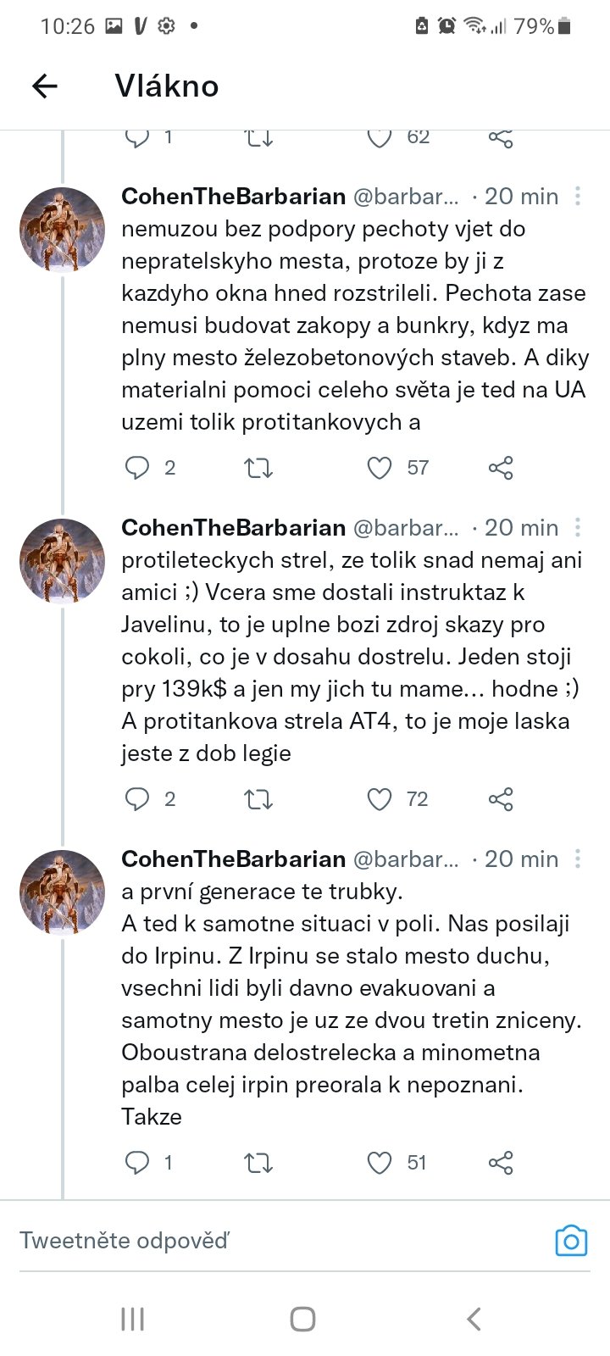Like the tweet with 72 likes
This screenshot has height=1356, width=610.
(380, 799)
